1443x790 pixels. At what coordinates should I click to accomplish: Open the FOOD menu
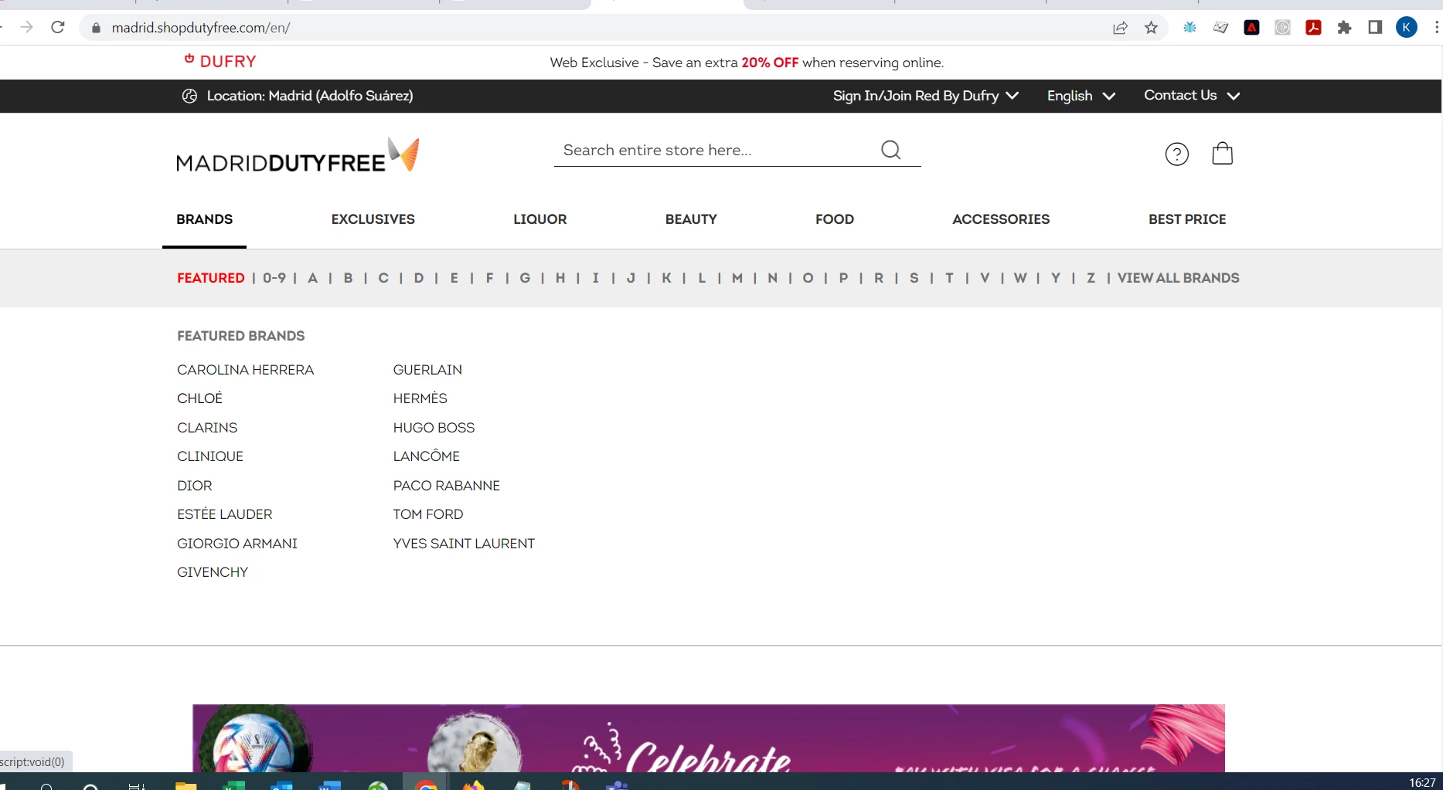click(834, 219)
